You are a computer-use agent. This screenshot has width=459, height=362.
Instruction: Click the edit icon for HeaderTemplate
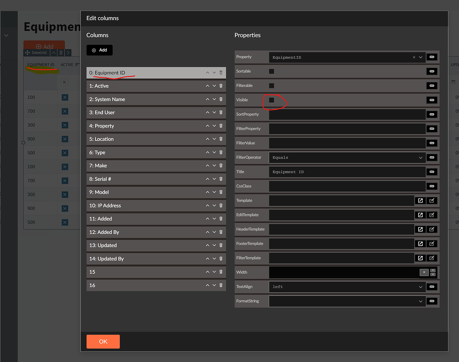432,229
